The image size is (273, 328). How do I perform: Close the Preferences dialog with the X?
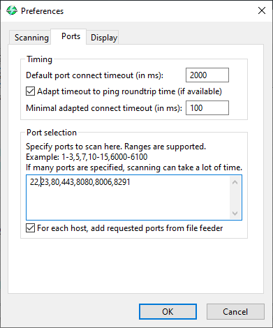coord(262,10)
